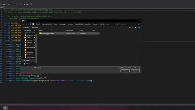Click the help question mark icon
The image size is (195, 110).
point(139,28)
